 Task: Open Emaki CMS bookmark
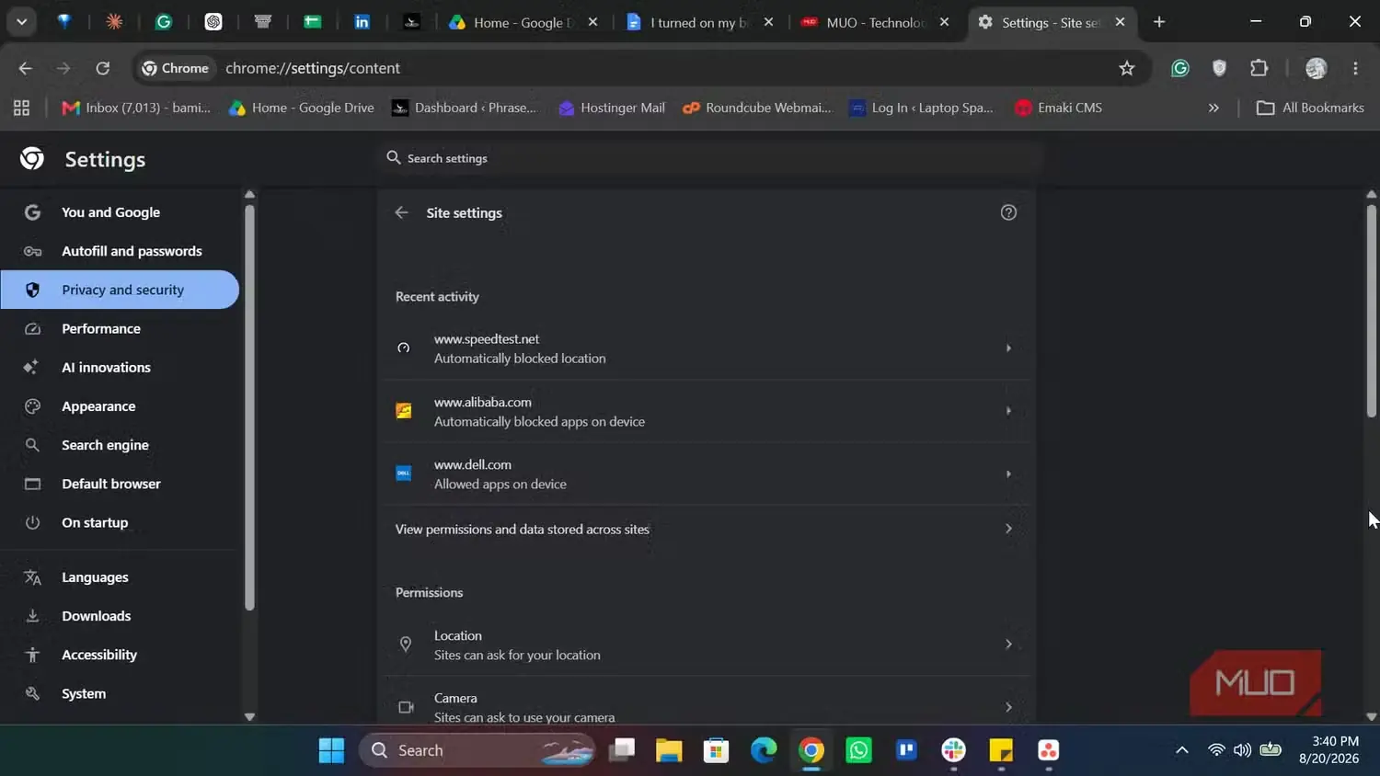click(1058, 108)
